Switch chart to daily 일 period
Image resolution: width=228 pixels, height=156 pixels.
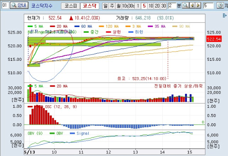click(105, 6)
